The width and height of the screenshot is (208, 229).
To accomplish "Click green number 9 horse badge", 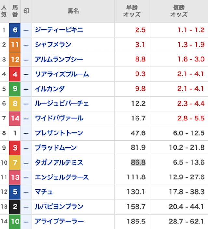I will (x=15, y=89).
